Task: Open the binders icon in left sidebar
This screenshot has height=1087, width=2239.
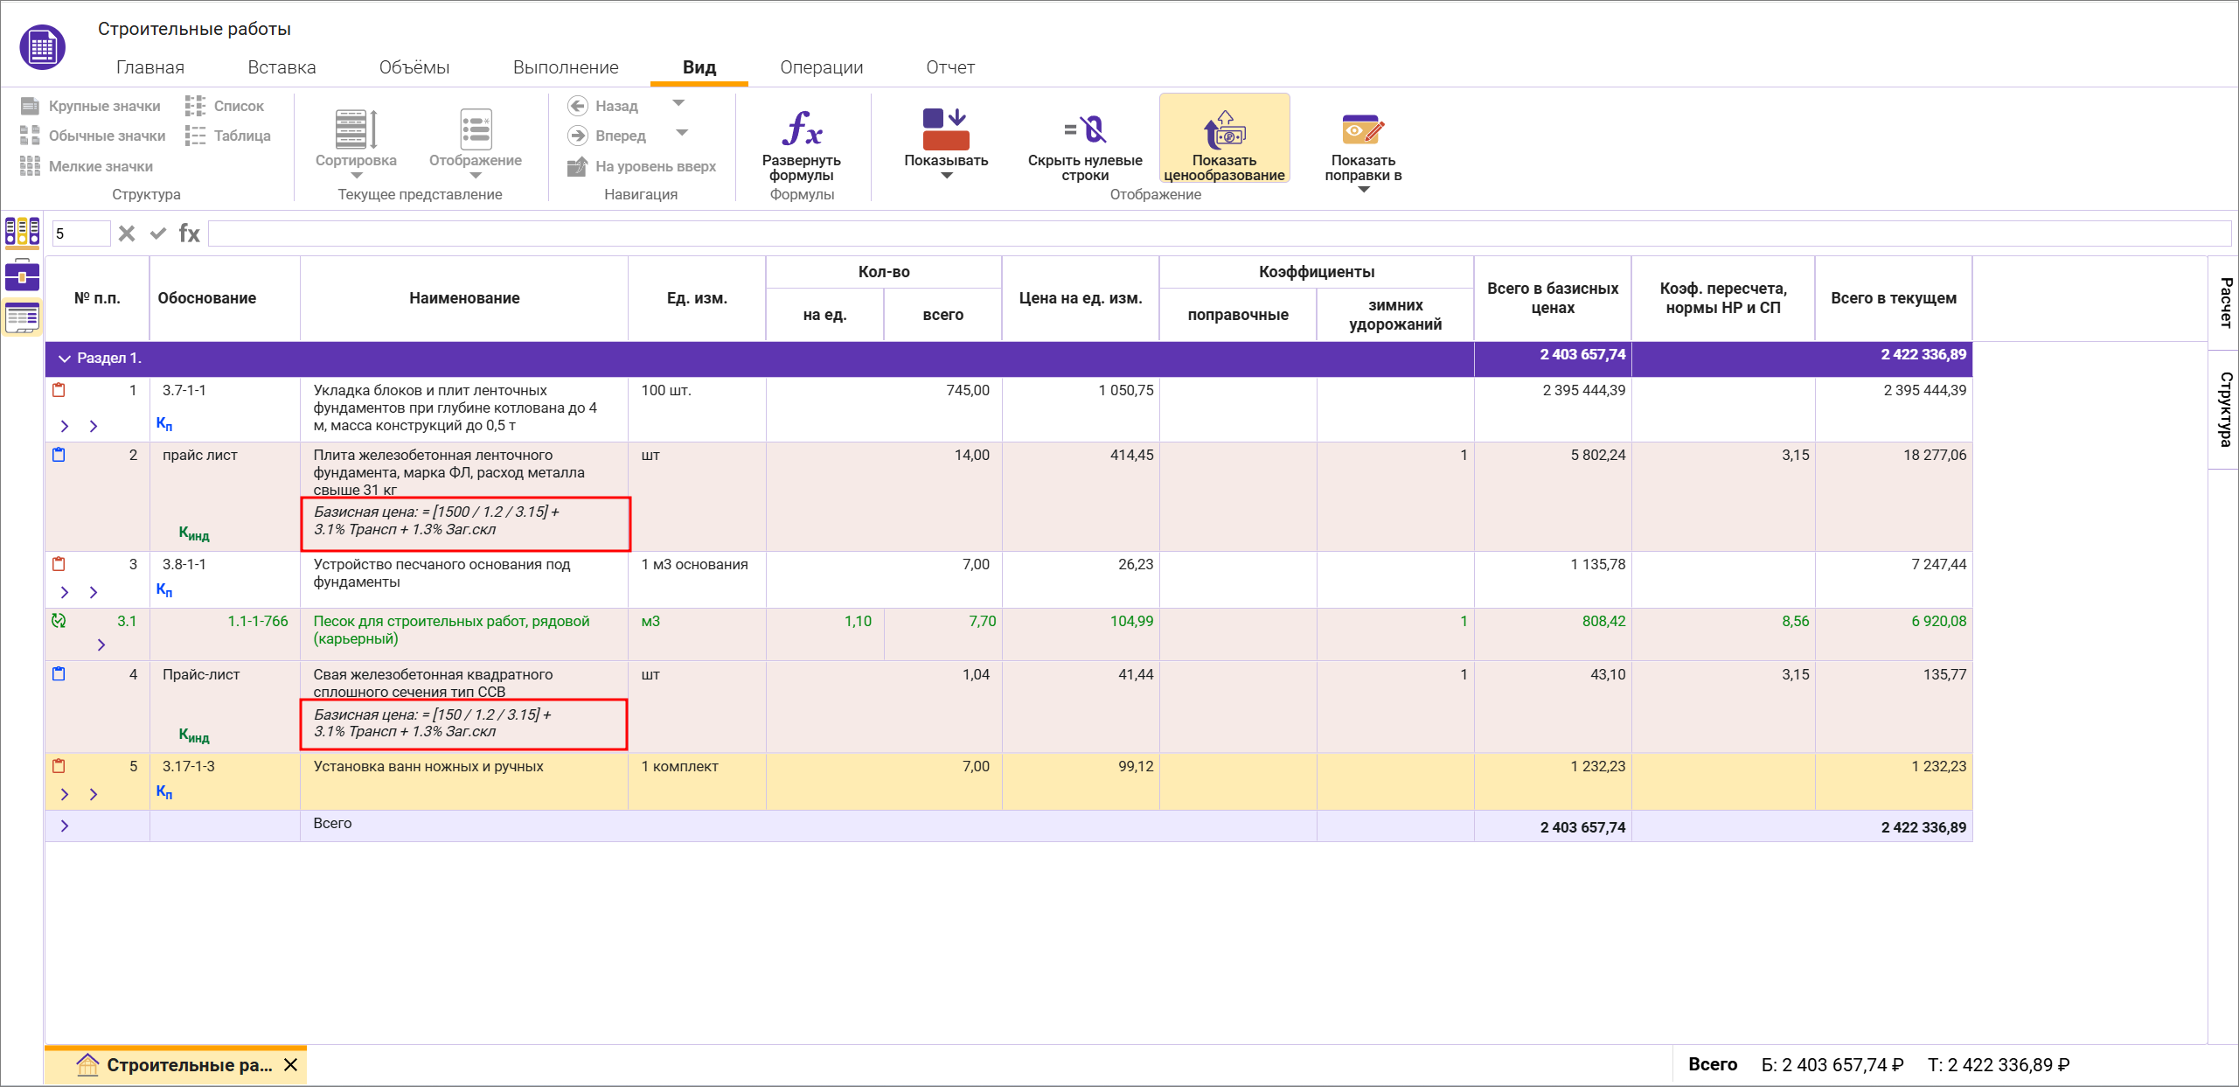Action: [x=22, y=232]
